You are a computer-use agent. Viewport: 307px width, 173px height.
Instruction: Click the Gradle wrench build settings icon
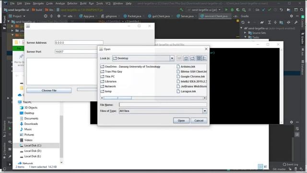(296, 23)
